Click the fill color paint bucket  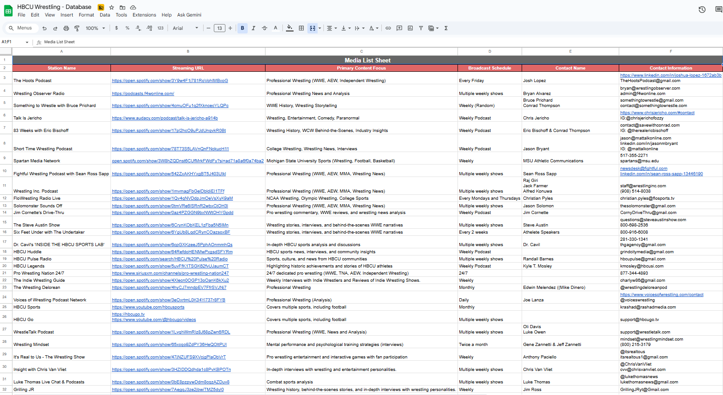point(290,28)
